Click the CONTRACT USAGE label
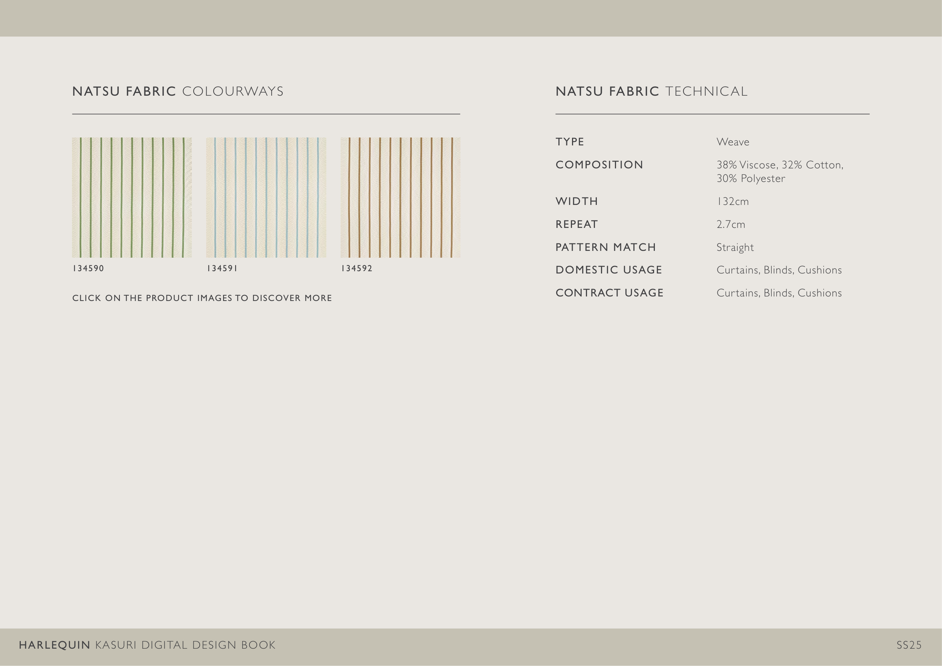Screen dimensions: 942x666 [x=609, y=293]
